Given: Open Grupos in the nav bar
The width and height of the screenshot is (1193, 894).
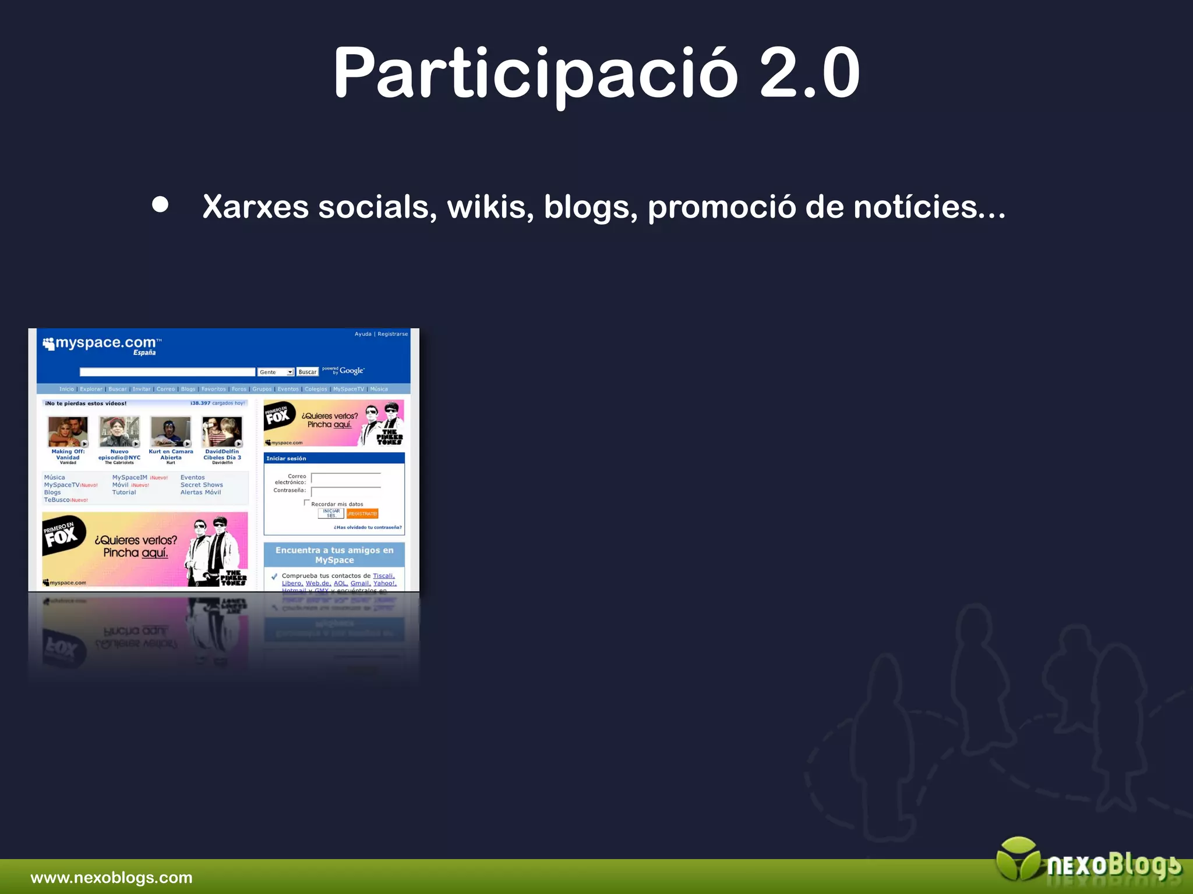Looking at the screenshot, I should pos(262,389).
